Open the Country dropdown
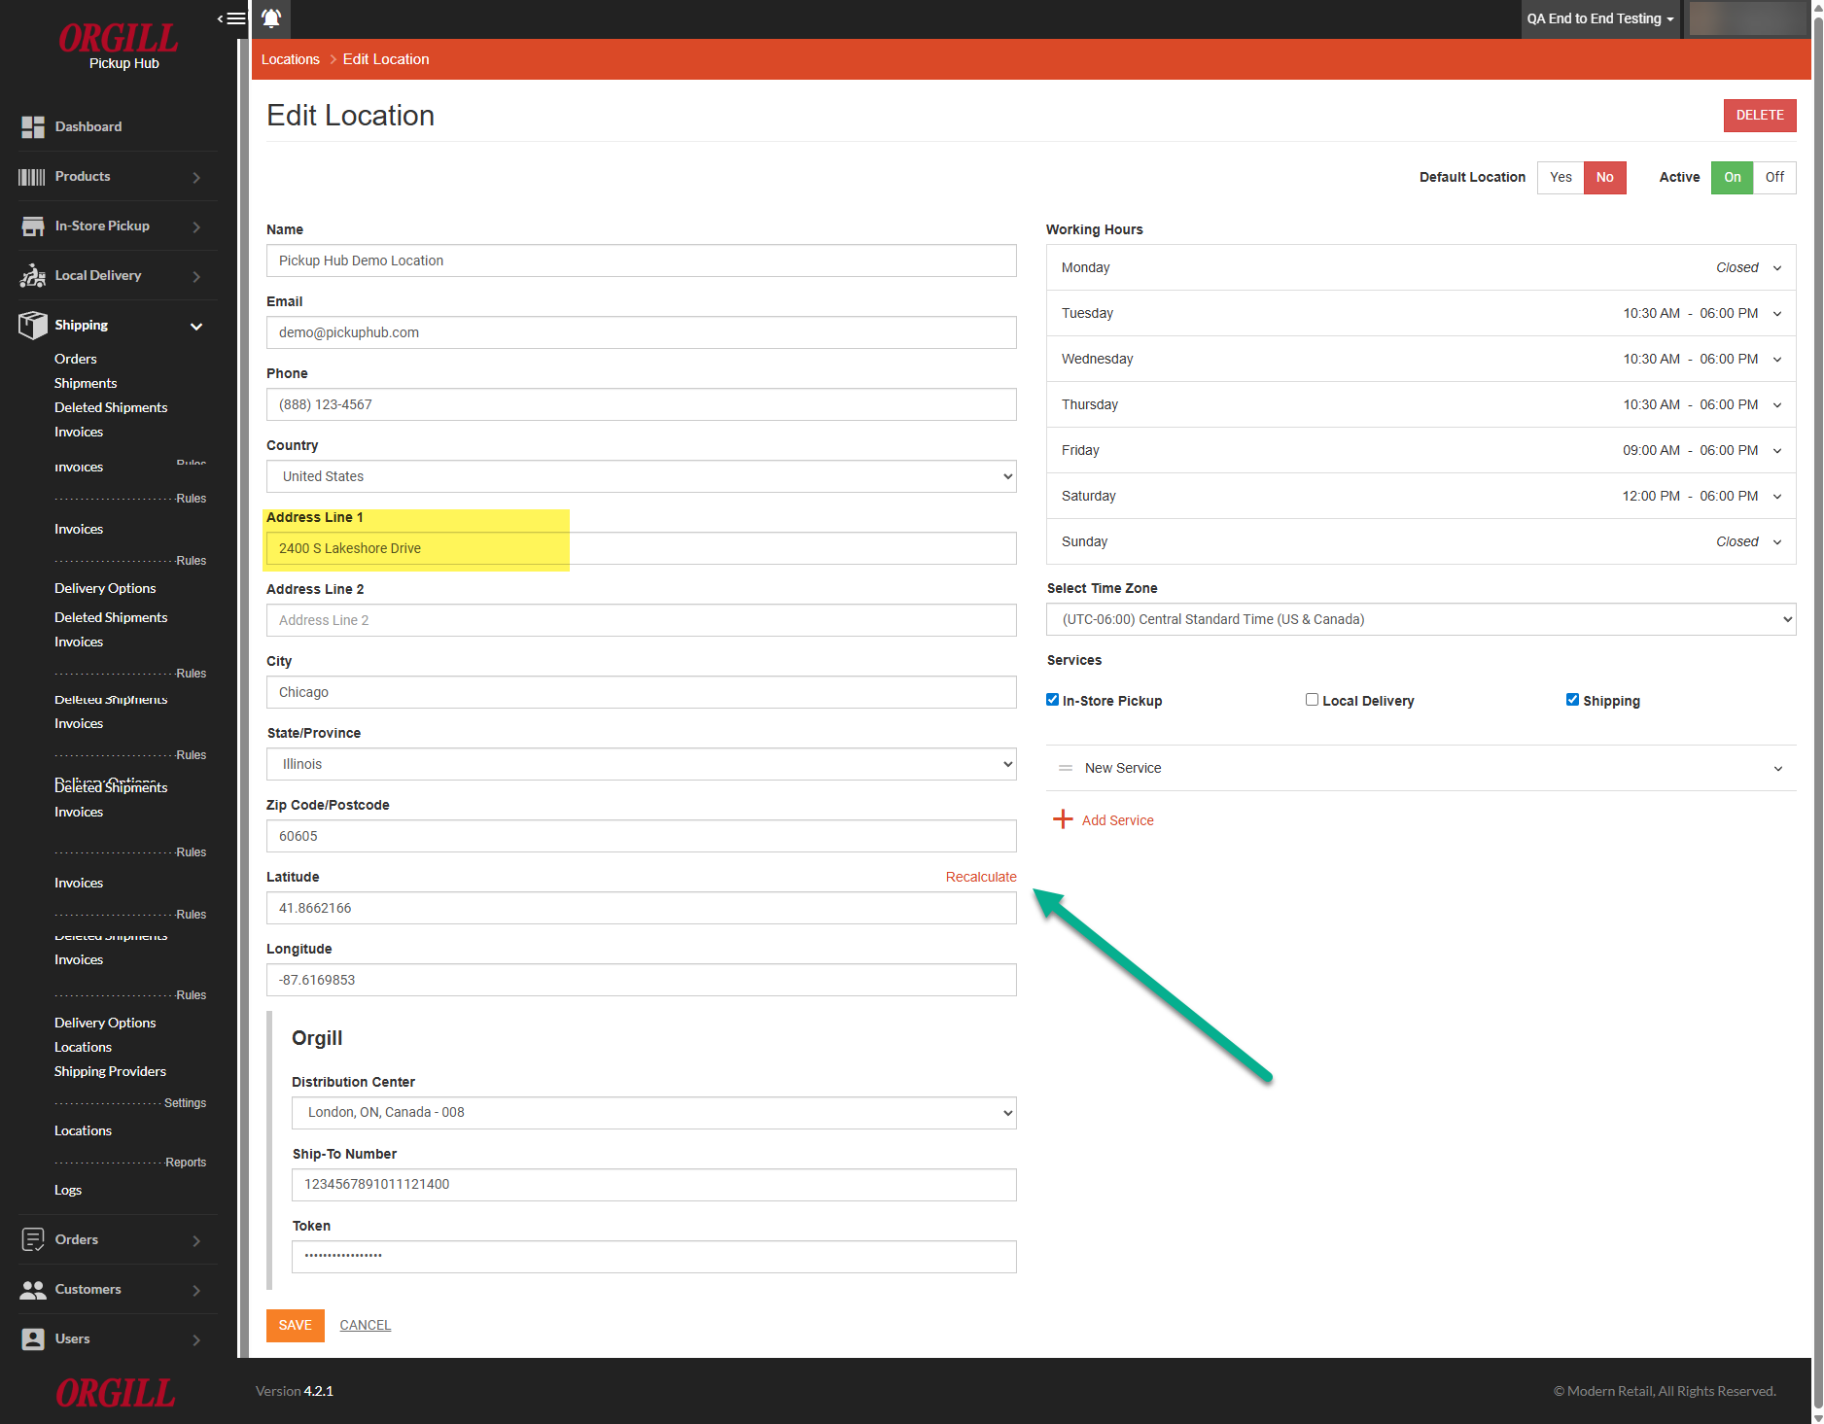 point(642,476)
